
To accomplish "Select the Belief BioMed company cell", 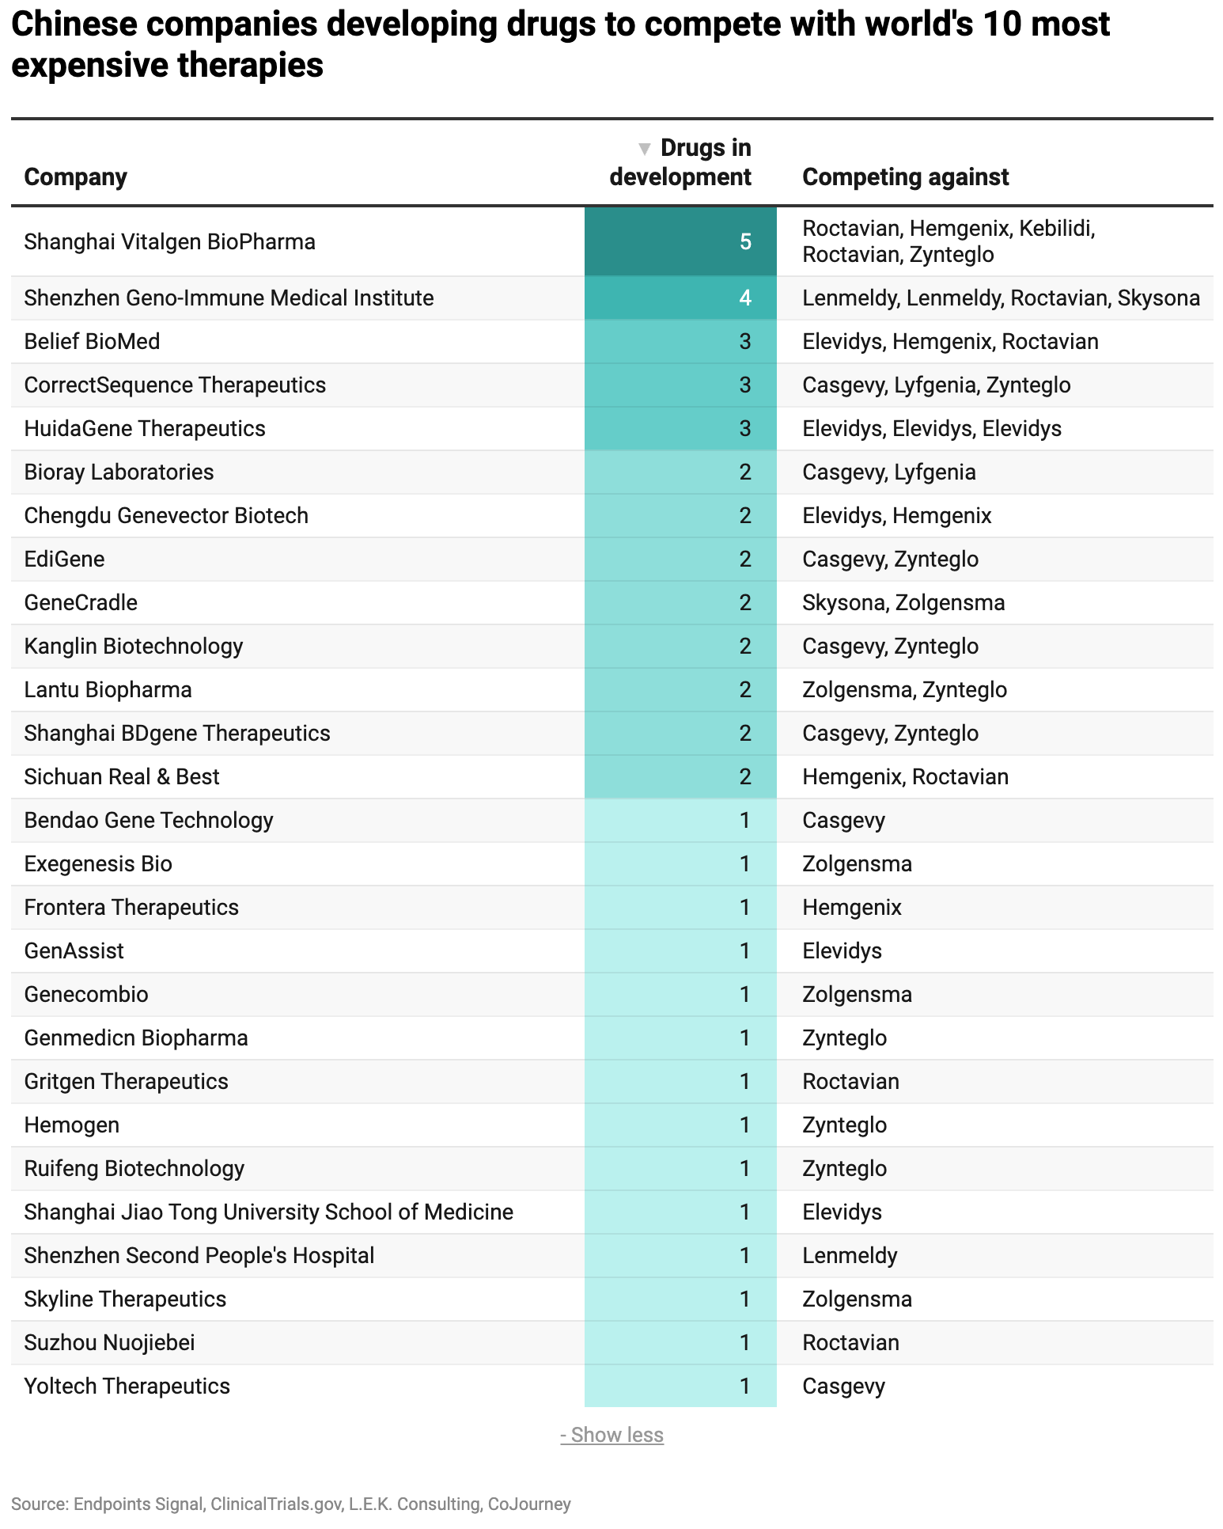I will click(93, 342).
